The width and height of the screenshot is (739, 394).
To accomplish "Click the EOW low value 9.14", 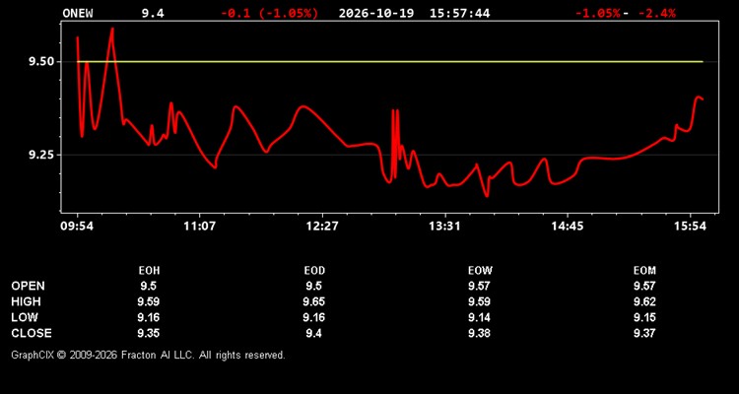I will 480,317.
